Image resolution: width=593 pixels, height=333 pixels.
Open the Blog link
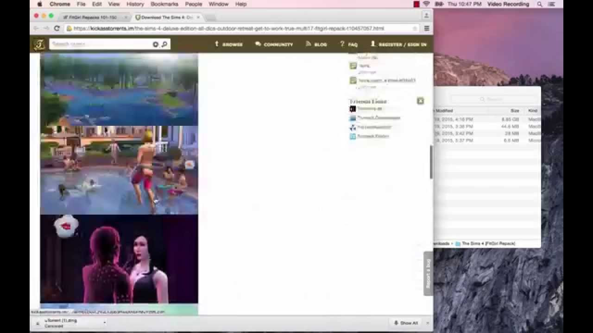(316, 44)
